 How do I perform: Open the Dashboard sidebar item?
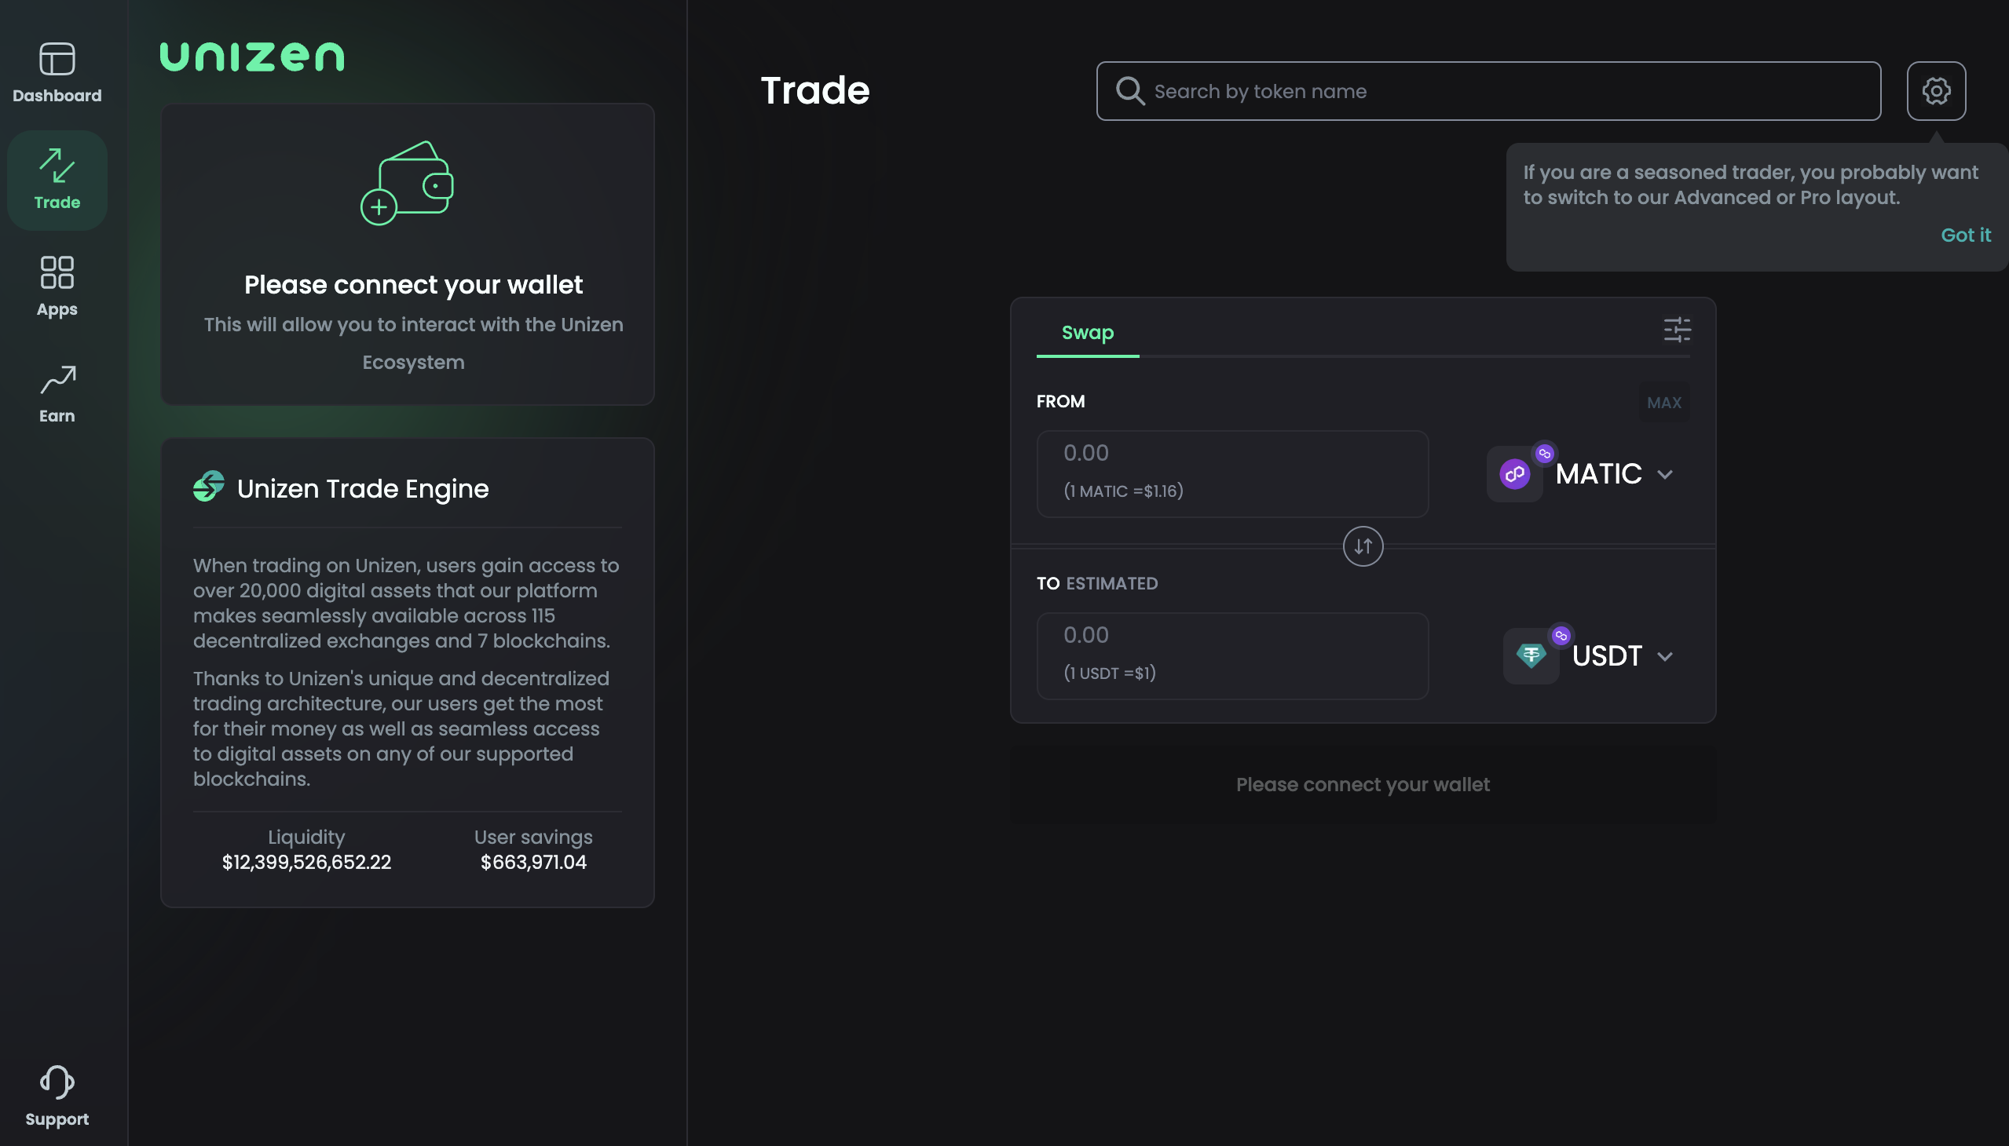pyautogui.click(x=57, y=73)
